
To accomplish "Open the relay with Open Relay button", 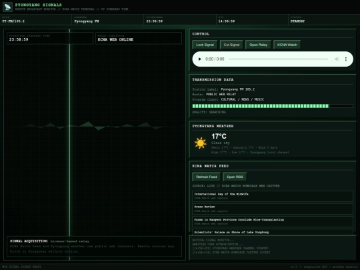I will 258,45.
